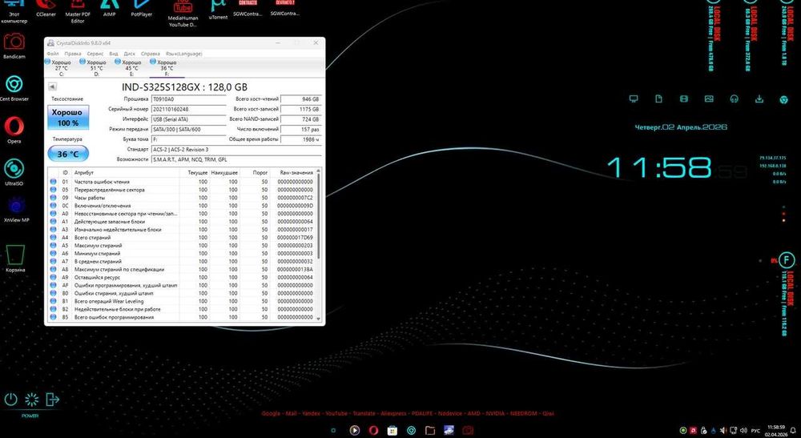Open the Корзина recycle bin icon

pos(15,259)
